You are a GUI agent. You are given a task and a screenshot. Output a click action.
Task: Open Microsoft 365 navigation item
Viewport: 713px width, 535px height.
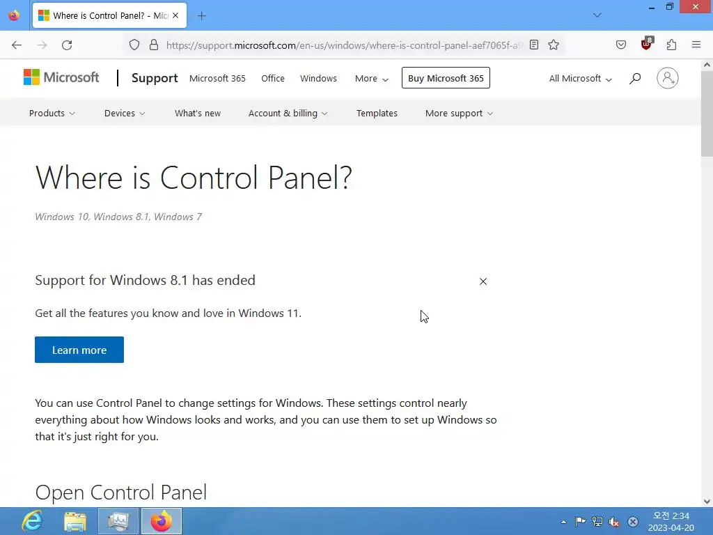(x=217, y=78)
